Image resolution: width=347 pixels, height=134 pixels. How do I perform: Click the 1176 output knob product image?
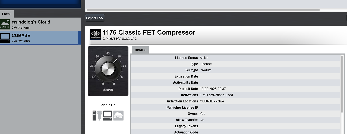click(108, 71)
